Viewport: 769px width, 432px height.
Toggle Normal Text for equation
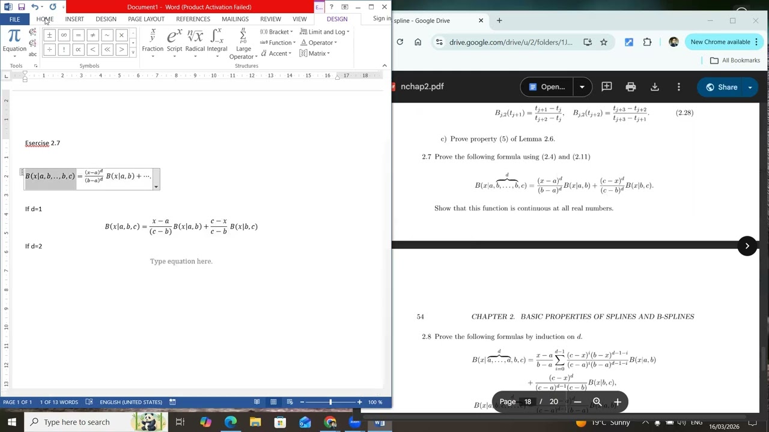32,53
